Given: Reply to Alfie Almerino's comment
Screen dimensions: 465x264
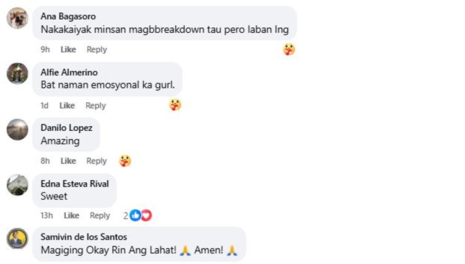Looking at the screenshot, I should click(95, 105).
